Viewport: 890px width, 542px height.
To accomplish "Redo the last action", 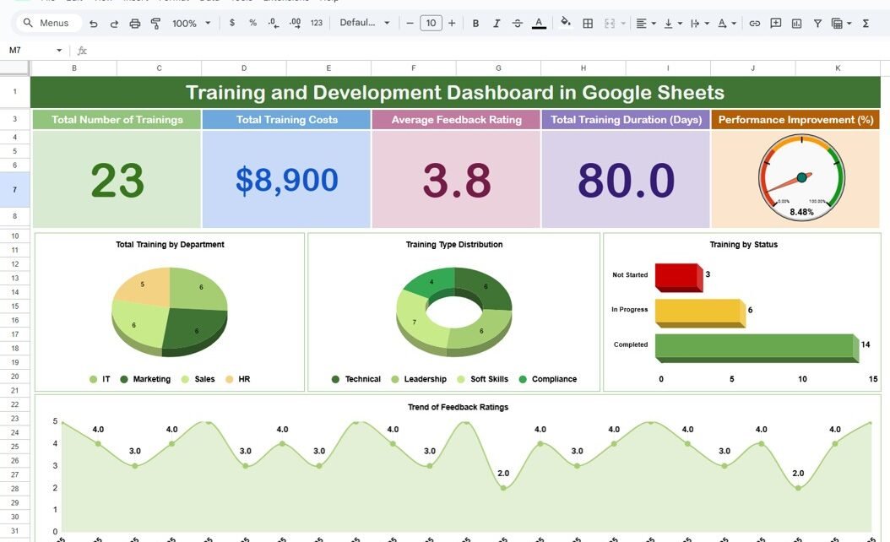I will click(x=114, y=24).
